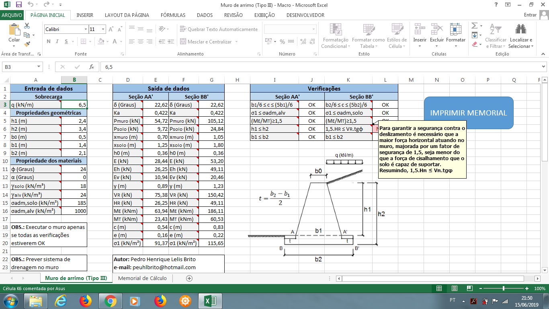This screenshot has height=309, width=549.
Task: Click the Save icon in the quick access toolbar
Action: pyautogui.click(x=18, y=5)
